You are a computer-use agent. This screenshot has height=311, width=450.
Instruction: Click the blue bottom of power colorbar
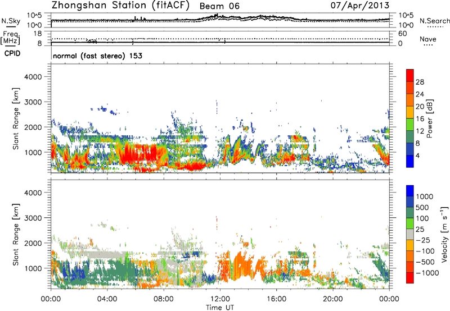pos(410,161)
